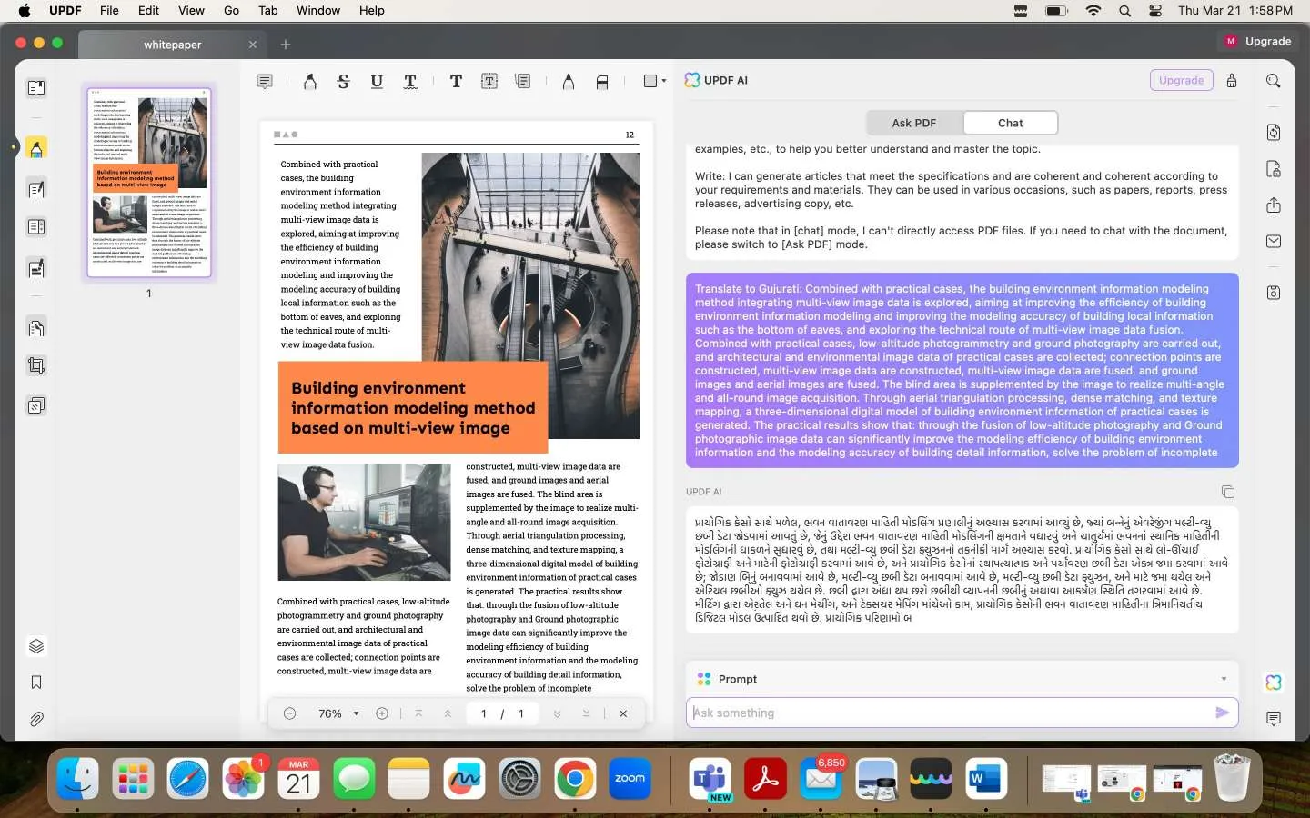The image size is (1310, 818).
Task: Select the Squiggly underline tool
Action: tap(410, 82)
